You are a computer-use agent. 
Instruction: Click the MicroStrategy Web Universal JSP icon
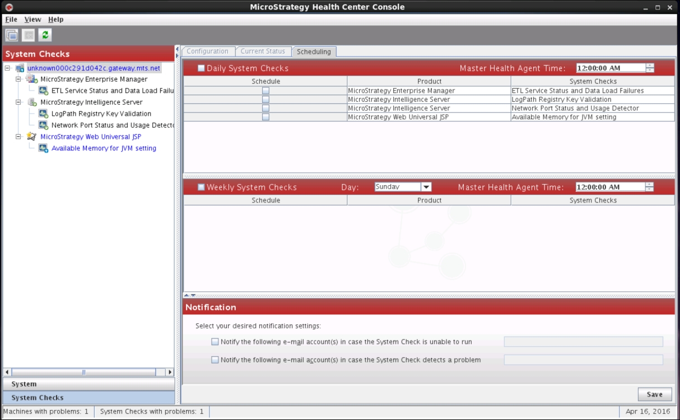(x=32, y=136)
